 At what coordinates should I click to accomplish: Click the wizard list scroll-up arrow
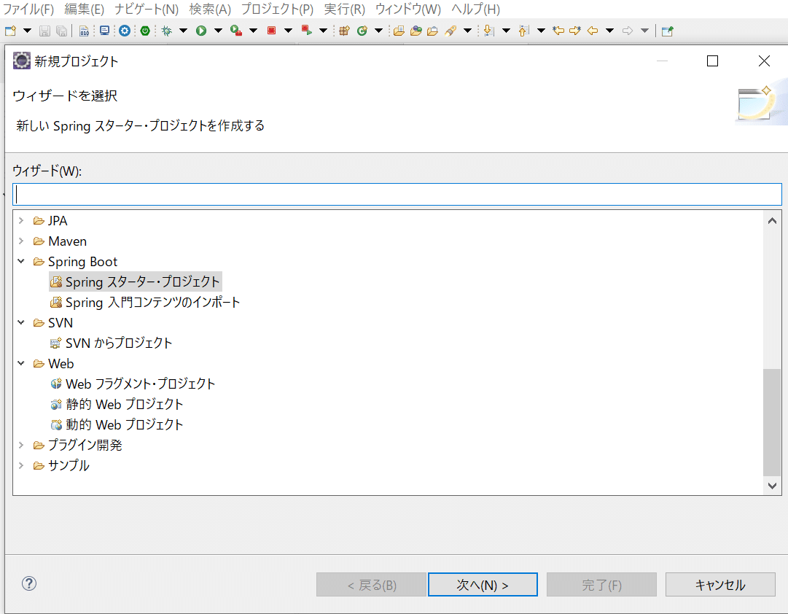(x=773, y=220)
